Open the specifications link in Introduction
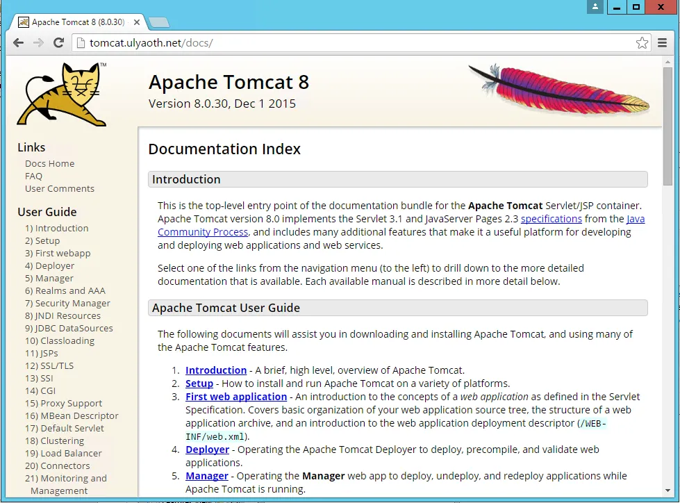680x503 pixels. pyautogui.click(x=551, y=219)
